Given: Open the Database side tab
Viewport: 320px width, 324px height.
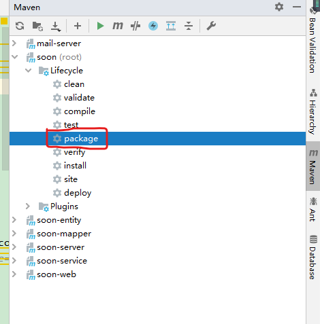Looking at the screenshot, I should 313,257.
